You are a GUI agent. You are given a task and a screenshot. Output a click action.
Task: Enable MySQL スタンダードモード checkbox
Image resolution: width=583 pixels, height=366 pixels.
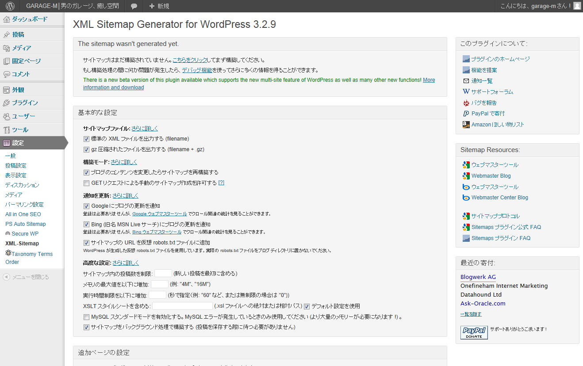86,317
